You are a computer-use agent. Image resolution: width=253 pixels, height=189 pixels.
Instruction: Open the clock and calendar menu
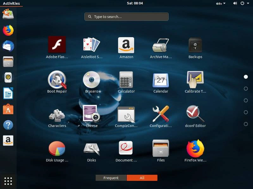click(x=135, y=3)
